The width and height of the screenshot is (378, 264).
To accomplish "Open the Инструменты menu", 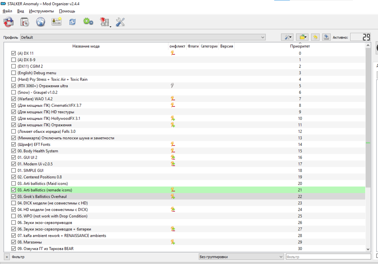I will pyautogui.click(x=41, y=11).
